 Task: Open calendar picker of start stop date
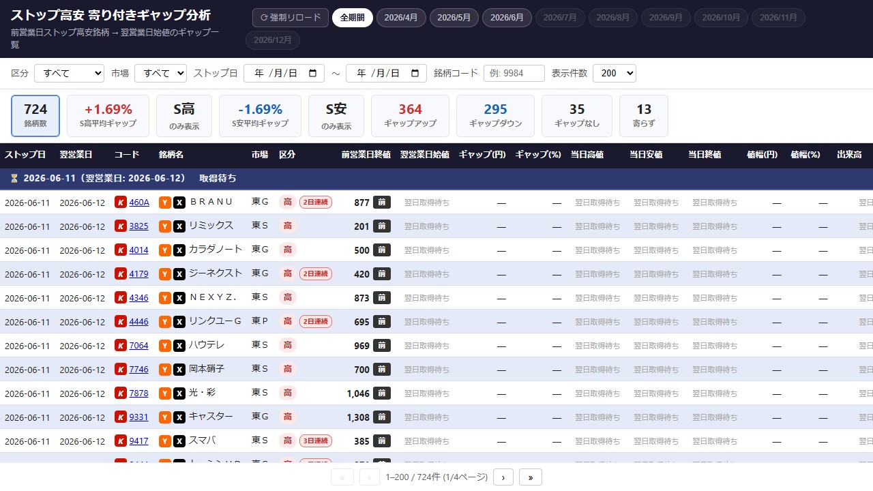[312, 73]
